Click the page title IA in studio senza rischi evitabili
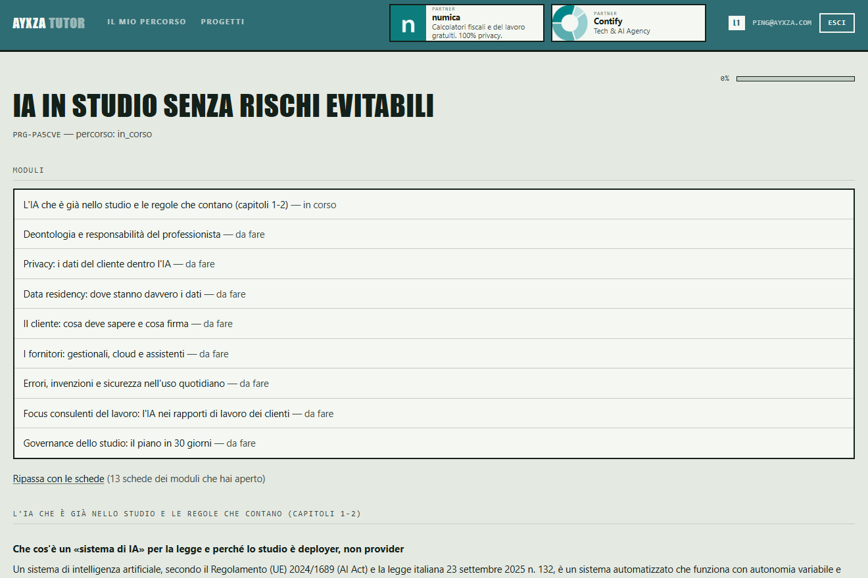Screen dimensions: 868x578 pos(224,106)
